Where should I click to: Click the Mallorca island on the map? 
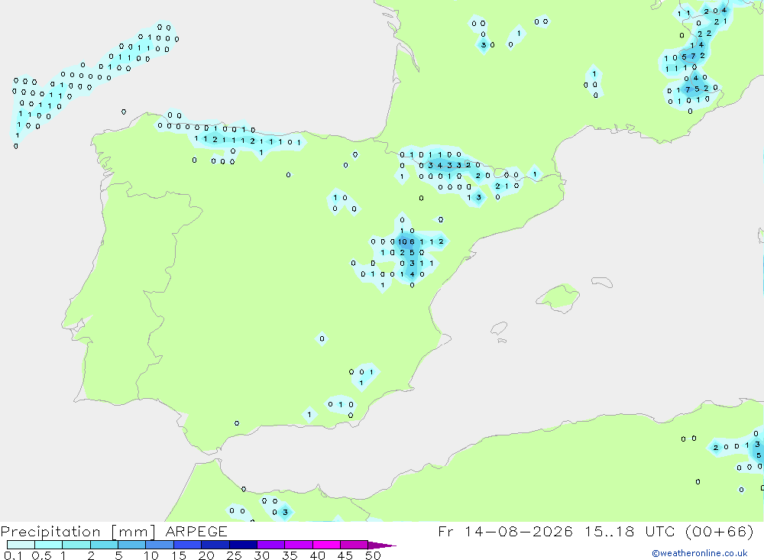click(x=559, y=296)
